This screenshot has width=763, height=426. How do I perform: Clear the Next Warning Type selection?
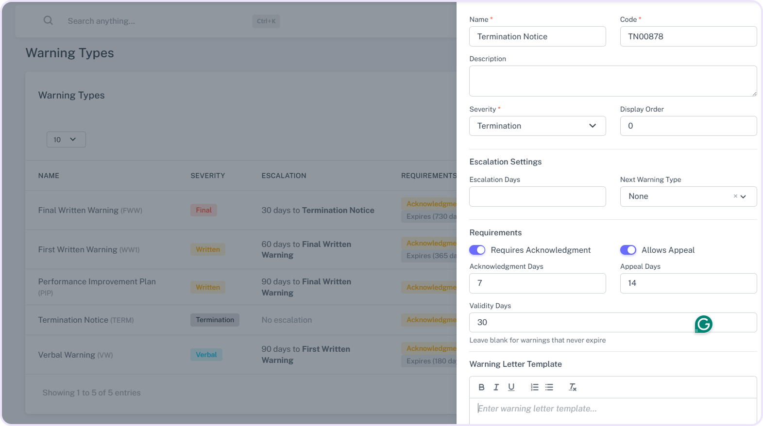coord(735,196)
